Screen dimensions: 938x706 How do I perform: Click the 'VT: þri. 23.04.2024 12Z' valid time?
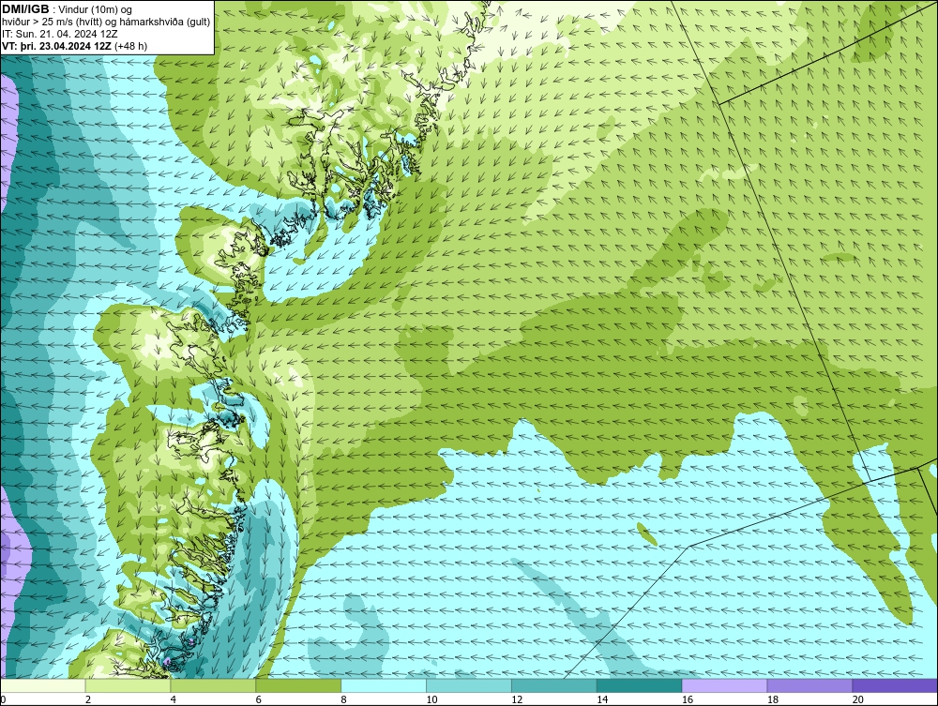[56, 46]
